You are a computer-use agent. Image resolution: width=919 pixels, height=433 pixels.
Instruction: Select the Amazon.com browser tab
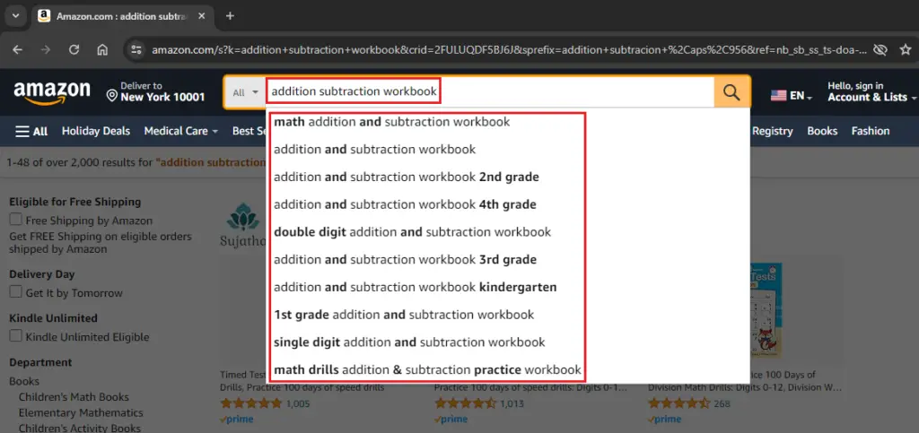coord(122,16)
